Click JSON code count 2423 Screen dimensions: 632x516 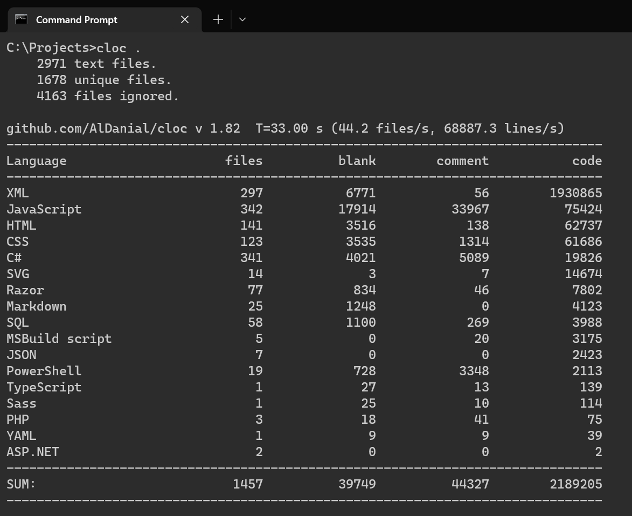point(587,354)
